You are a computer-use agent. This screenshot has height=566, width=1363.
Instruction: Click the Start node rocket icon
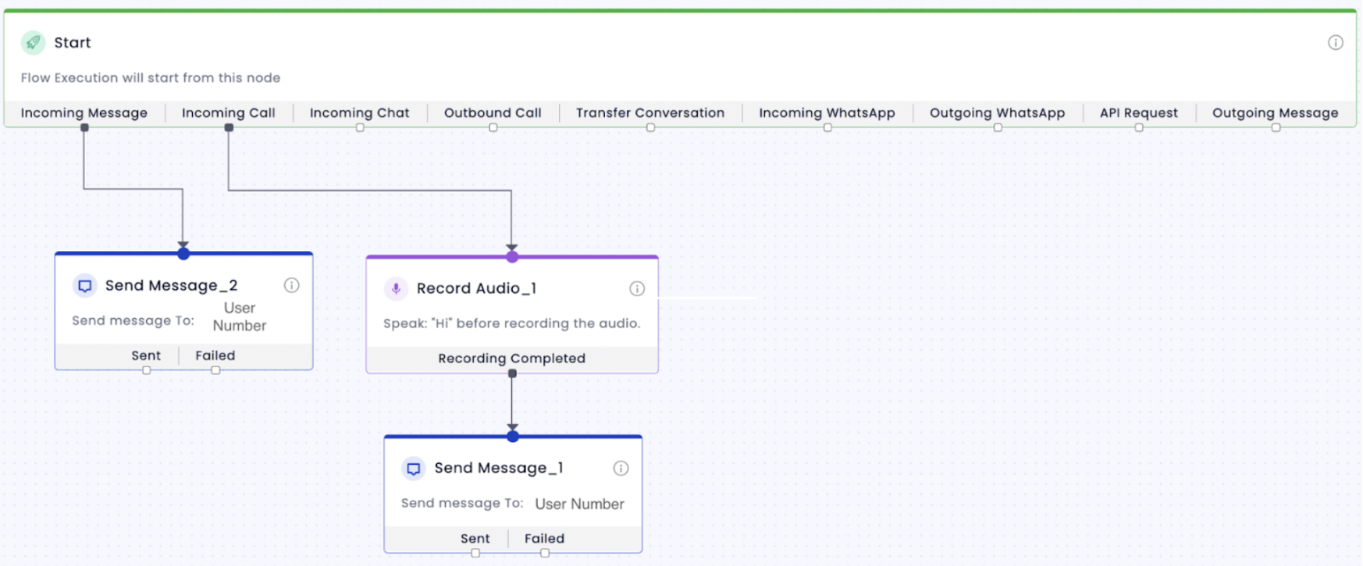click(x=33, y=42)
